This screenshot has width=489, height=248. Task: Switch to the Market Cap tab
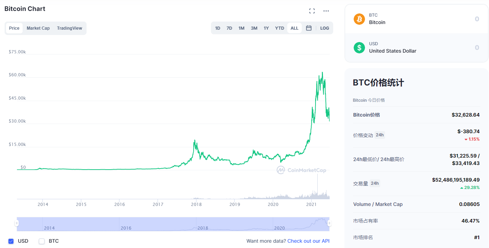point(38,28)
